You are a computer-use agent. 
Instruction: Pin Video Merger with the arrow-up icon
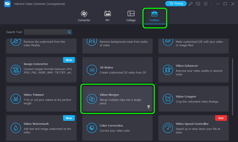(x=148, y=107)
